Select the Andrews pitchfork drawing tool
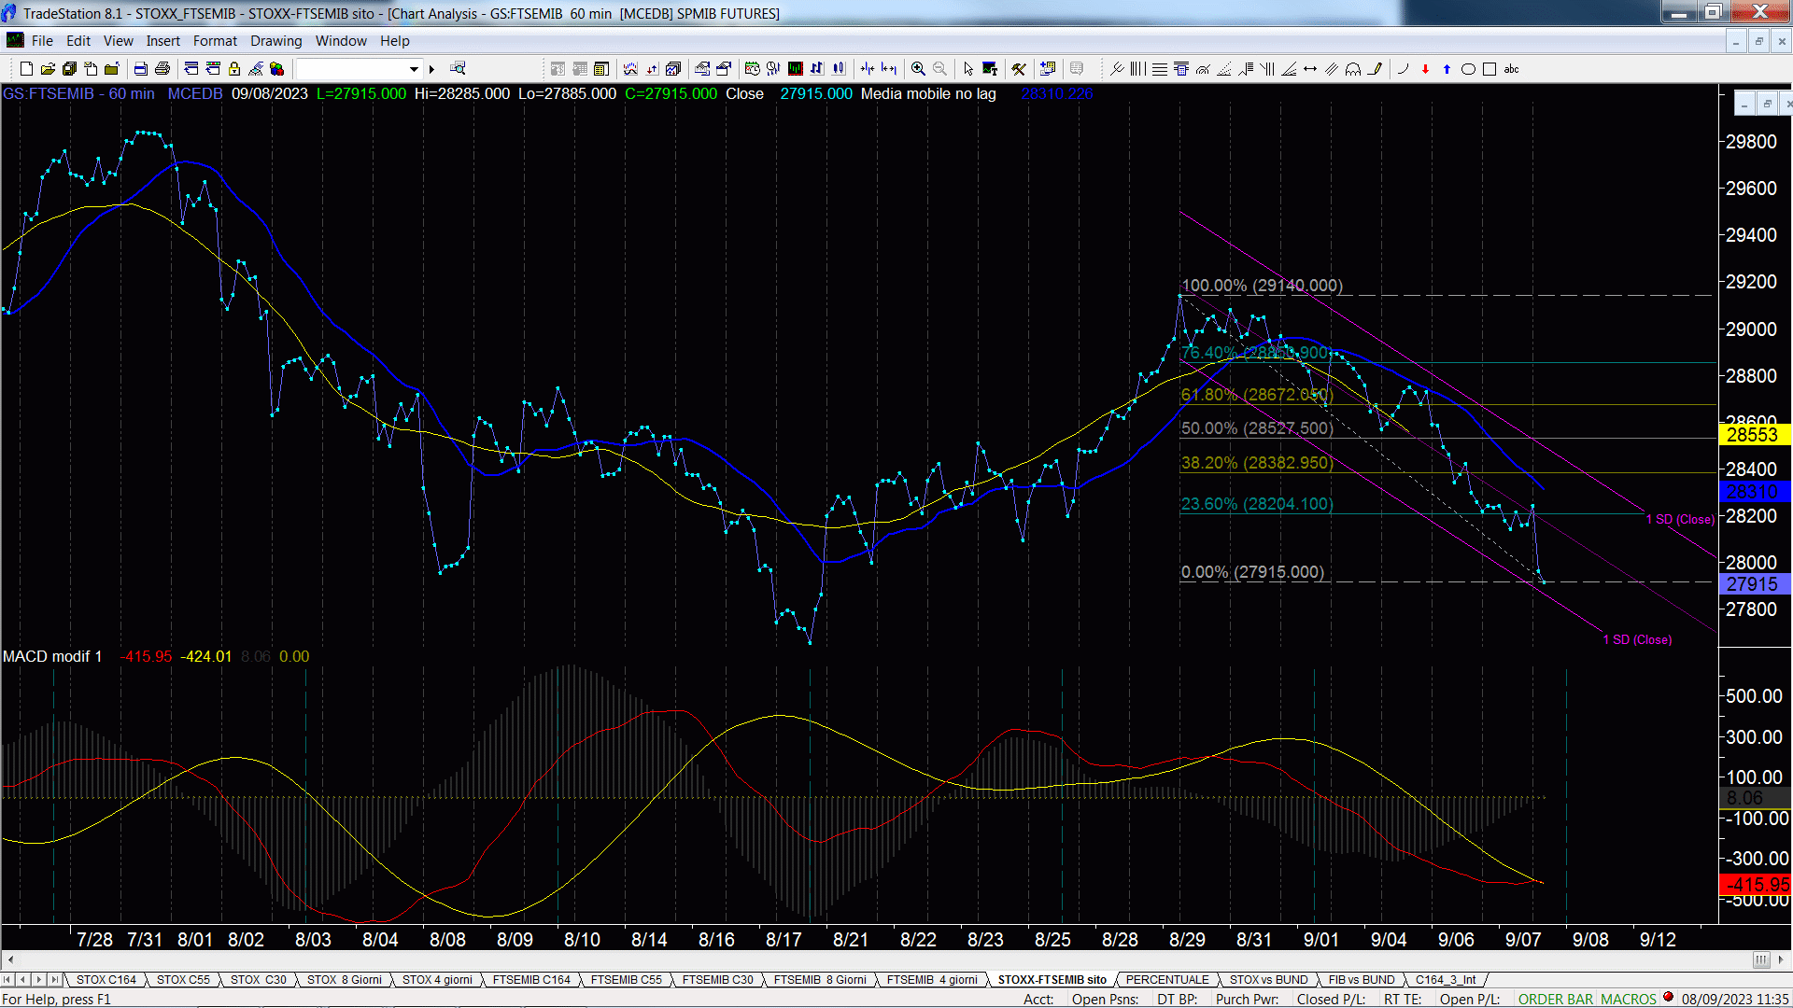This screenshot has width=1793, height=1008. pos(1116,69)
